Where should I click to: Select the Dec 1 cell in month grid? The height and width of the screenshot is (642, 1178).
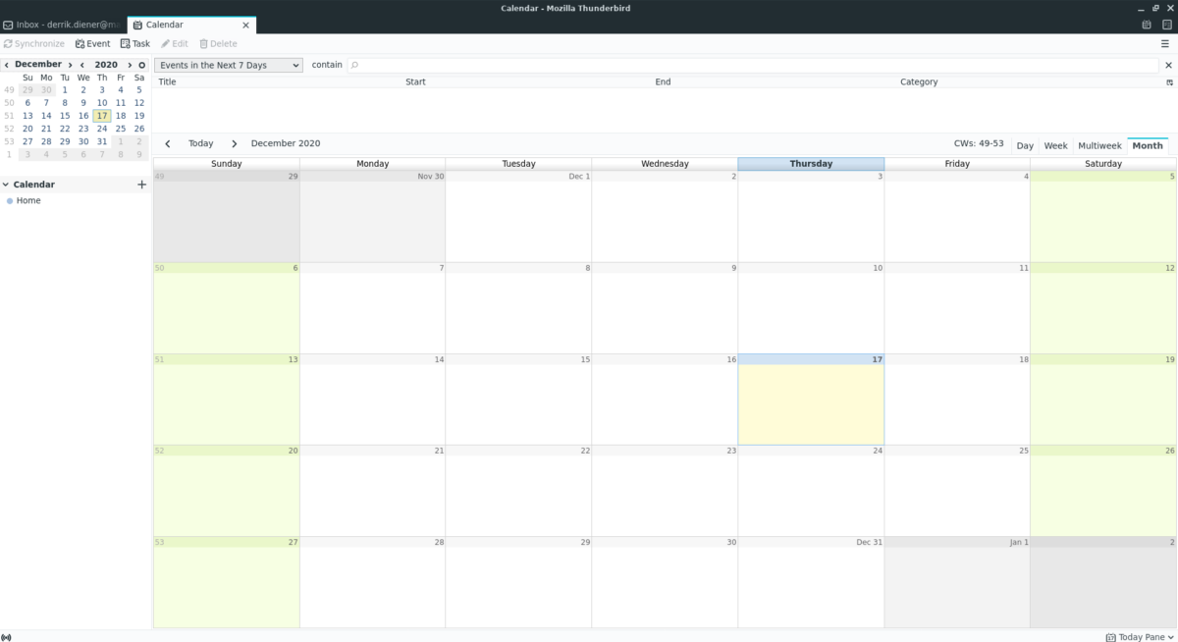pyautogui.click(x=518, y=216)
